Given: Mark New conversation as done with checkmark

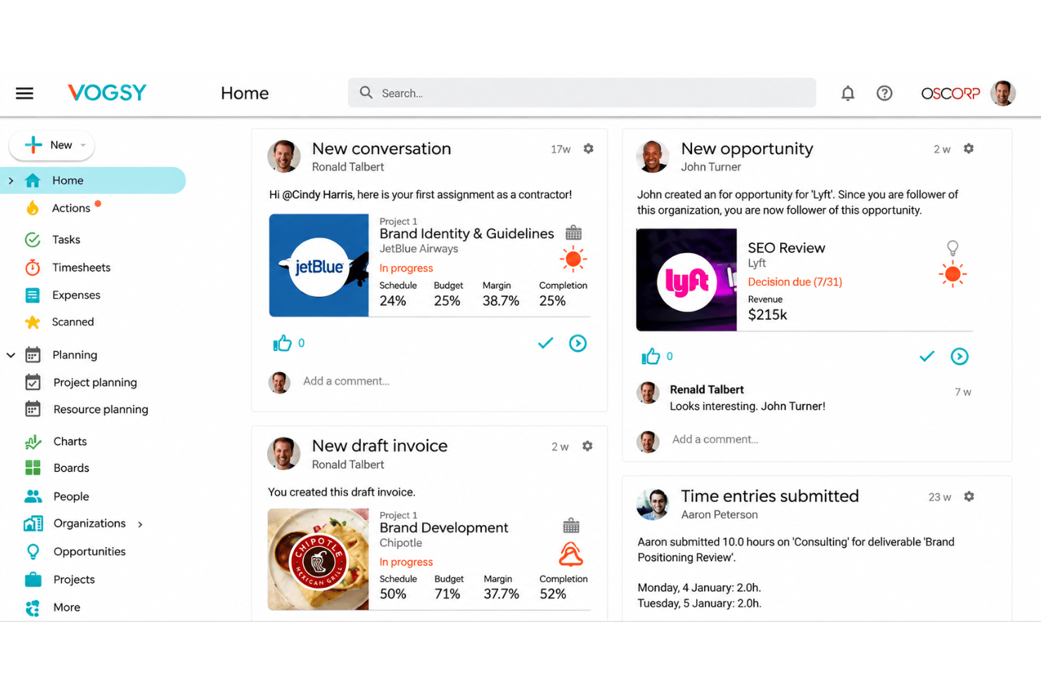Looking at the screenshot, I should (545, 343).
